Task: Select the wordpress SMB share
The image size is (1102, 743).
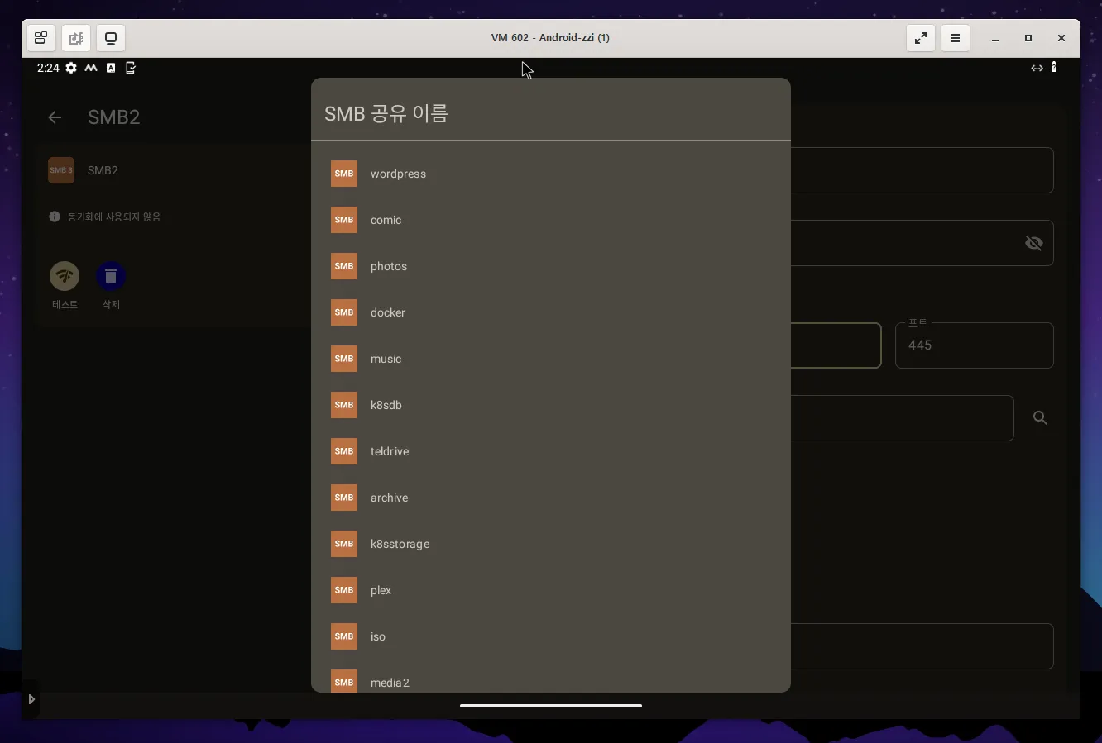Action: pyautogui.click(x=399, y=174)
